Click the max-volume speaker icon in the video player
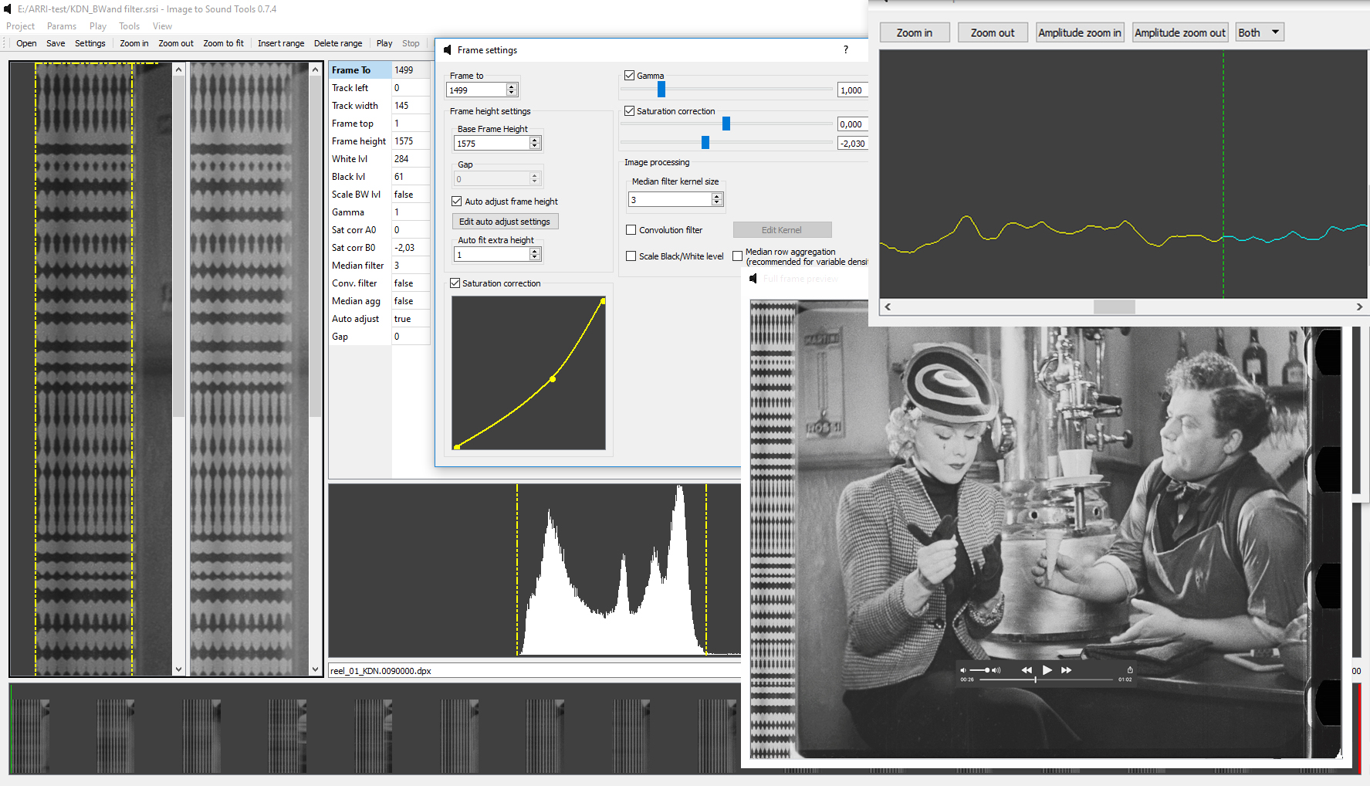 [x=996, y=670]
